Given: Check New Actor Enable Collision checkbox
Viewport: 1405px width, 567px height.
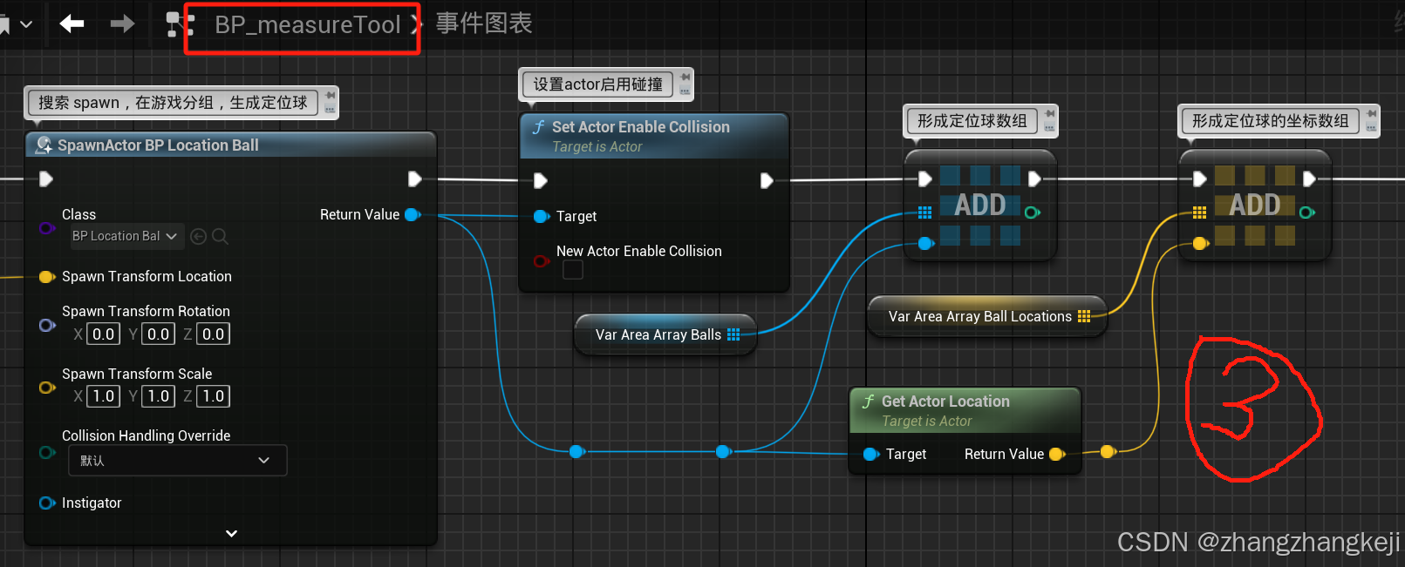Looking at the screenshot, I should [x=573, y=270].
